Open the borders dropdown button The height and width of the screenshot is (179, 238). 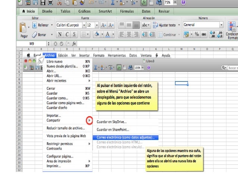coord(85,34)
